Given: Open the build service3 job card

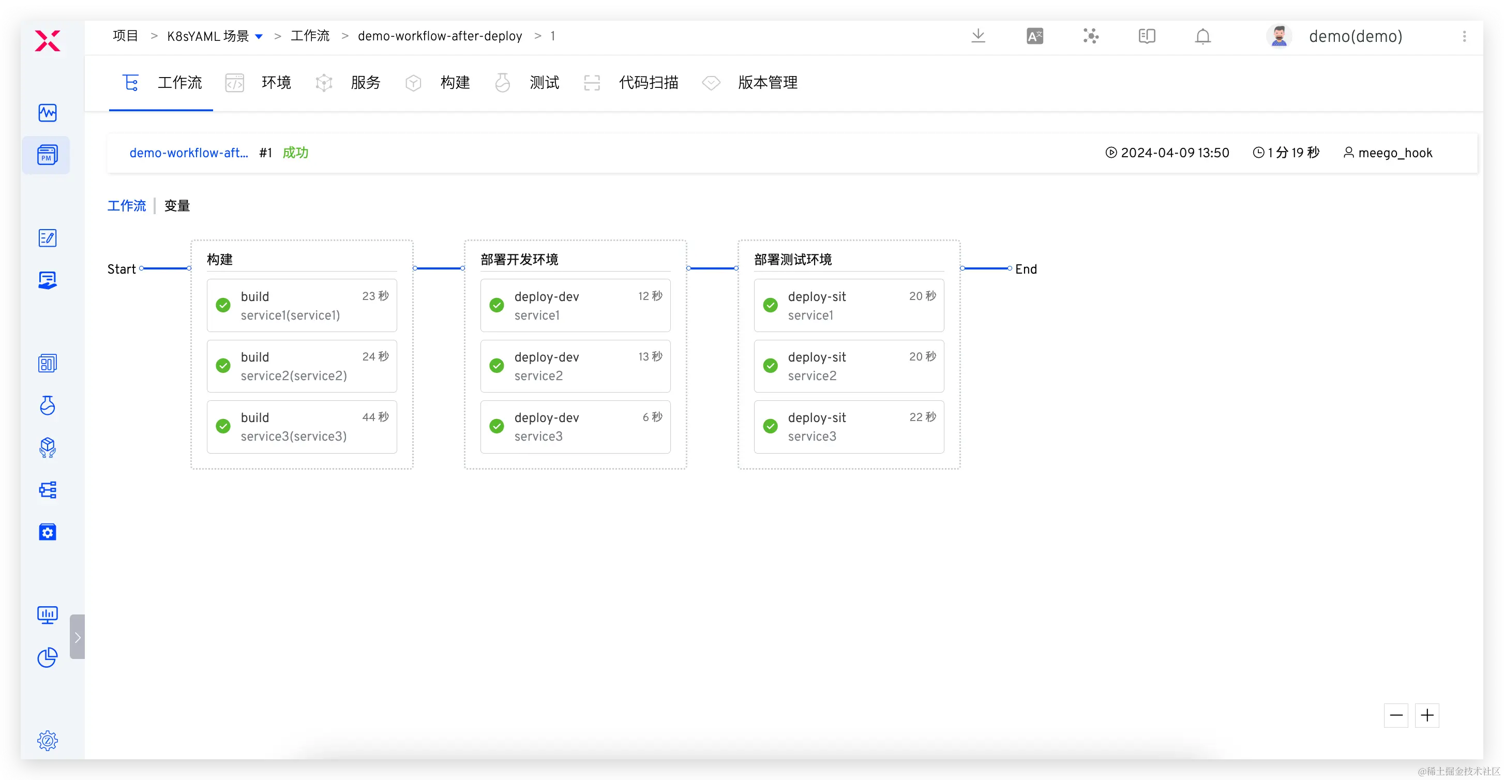Looking at the screenshot, I should coord(302,427).
